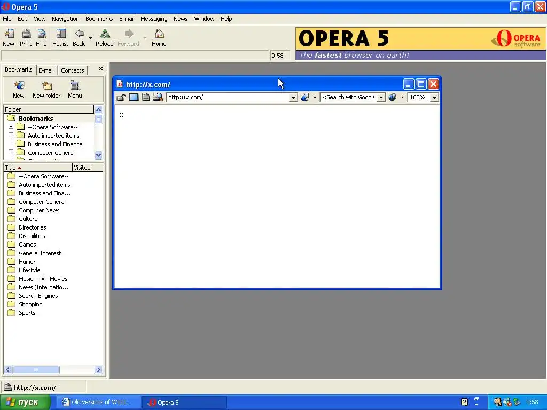Open the dropdown beside search globe icon
This screenshot has height=410, width=547.
pos(402,98)
